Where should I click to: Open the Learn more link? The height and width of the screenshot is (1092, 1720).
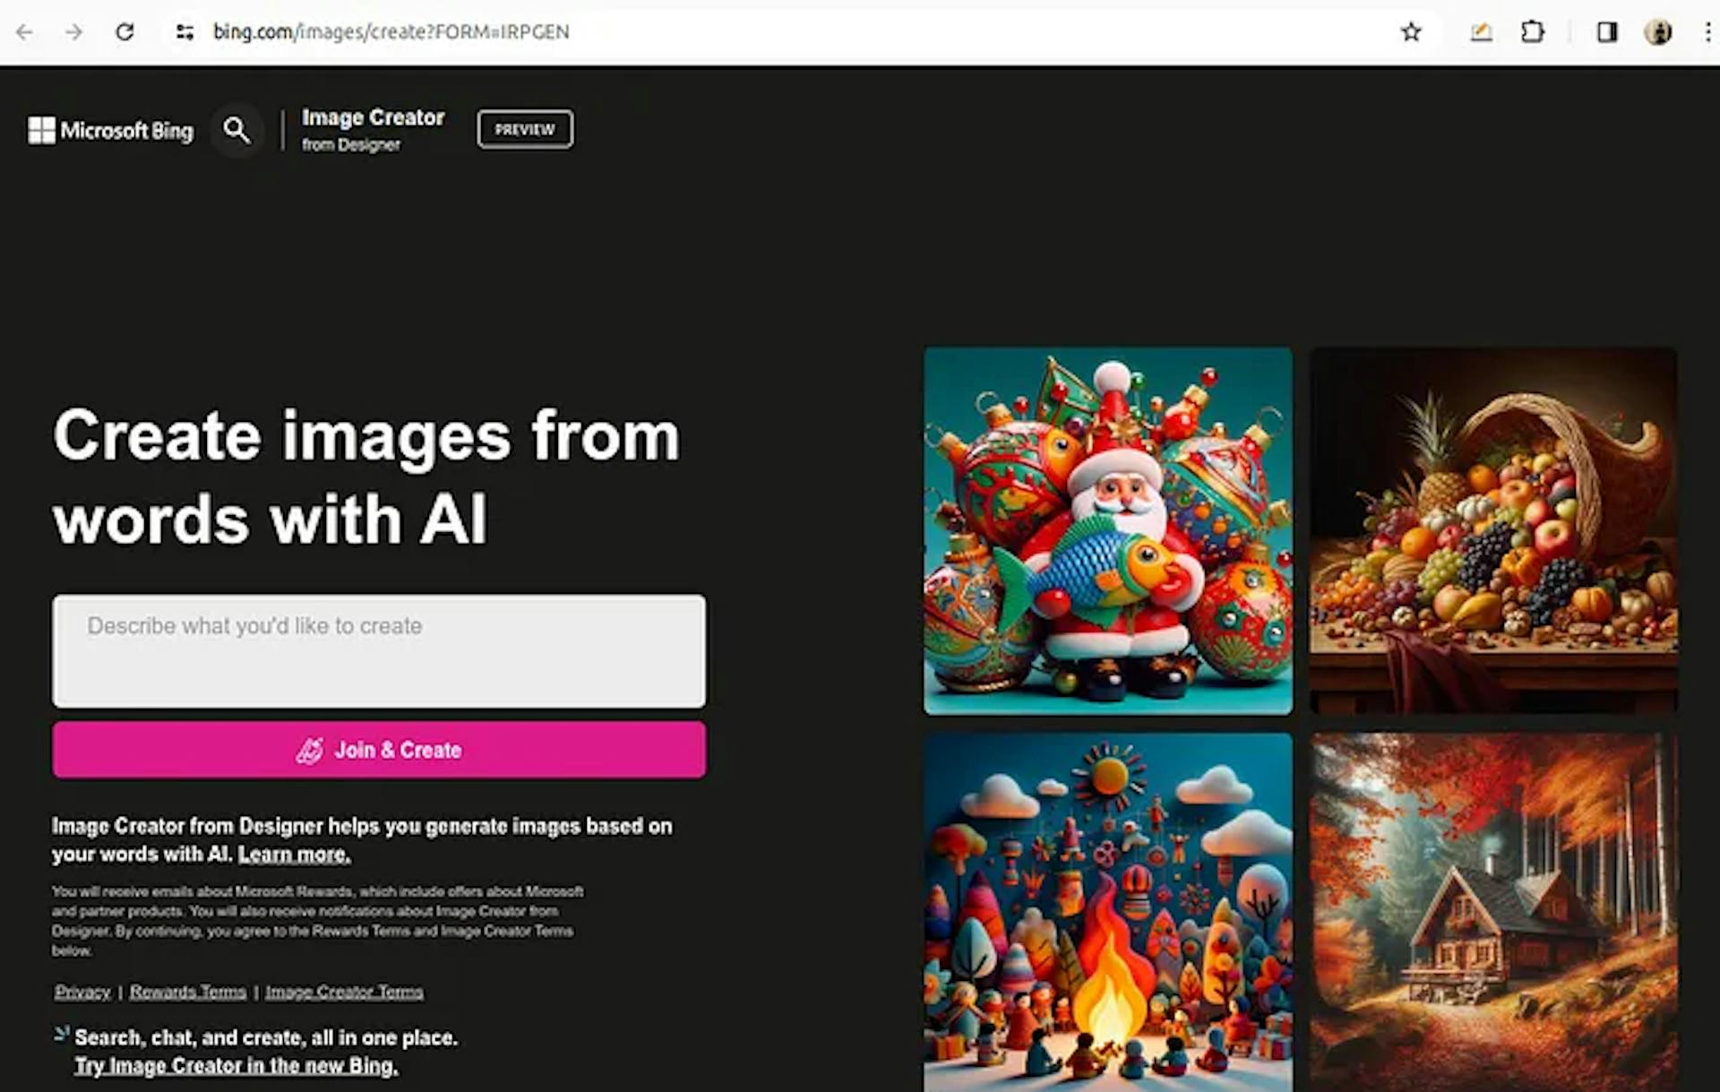(294, 854)
